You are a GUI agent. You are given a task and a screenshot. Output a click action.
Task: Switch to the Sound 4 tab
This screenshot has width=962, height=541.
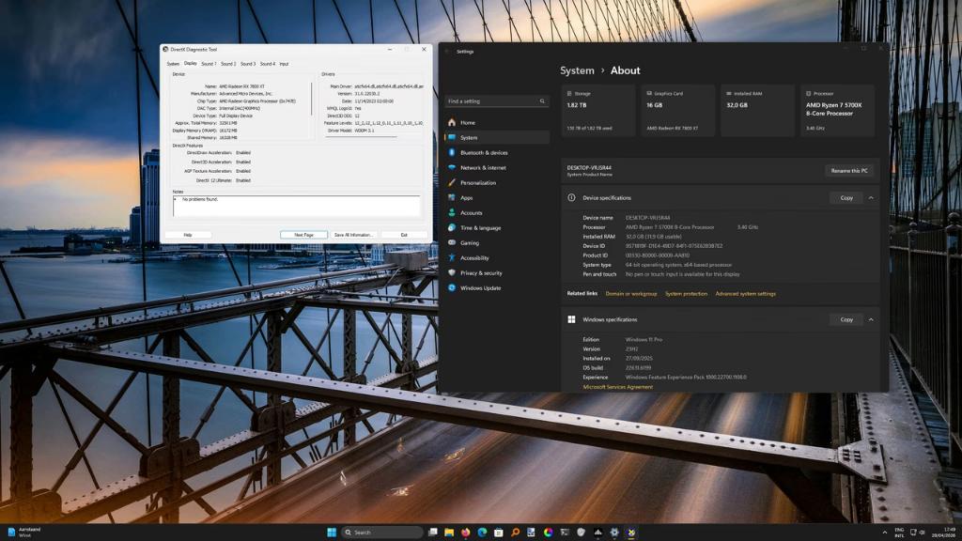point(268,64)
